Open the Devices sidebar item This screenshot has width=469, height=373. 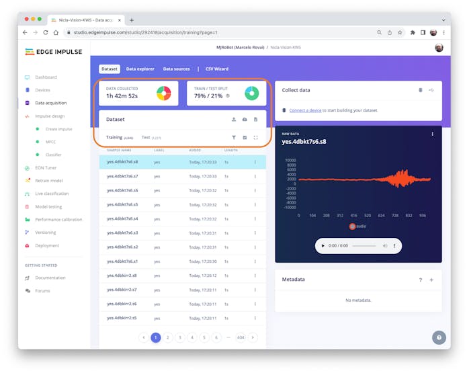(x=42, y=90)
